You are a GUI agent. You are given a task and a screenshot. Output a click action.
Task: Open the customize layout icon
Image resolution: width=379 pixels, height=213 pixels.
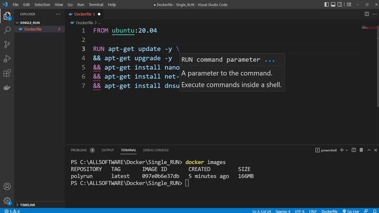[349, 4]
